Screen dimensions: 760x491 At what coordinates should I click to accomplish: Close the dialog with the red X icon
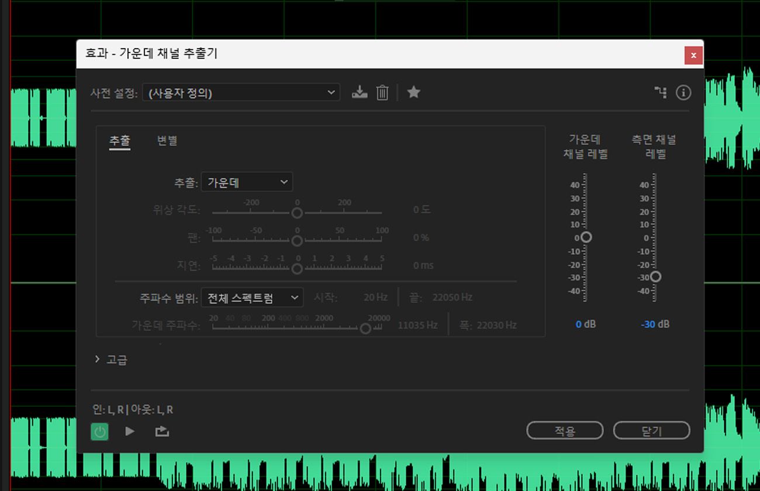(693, 55)
